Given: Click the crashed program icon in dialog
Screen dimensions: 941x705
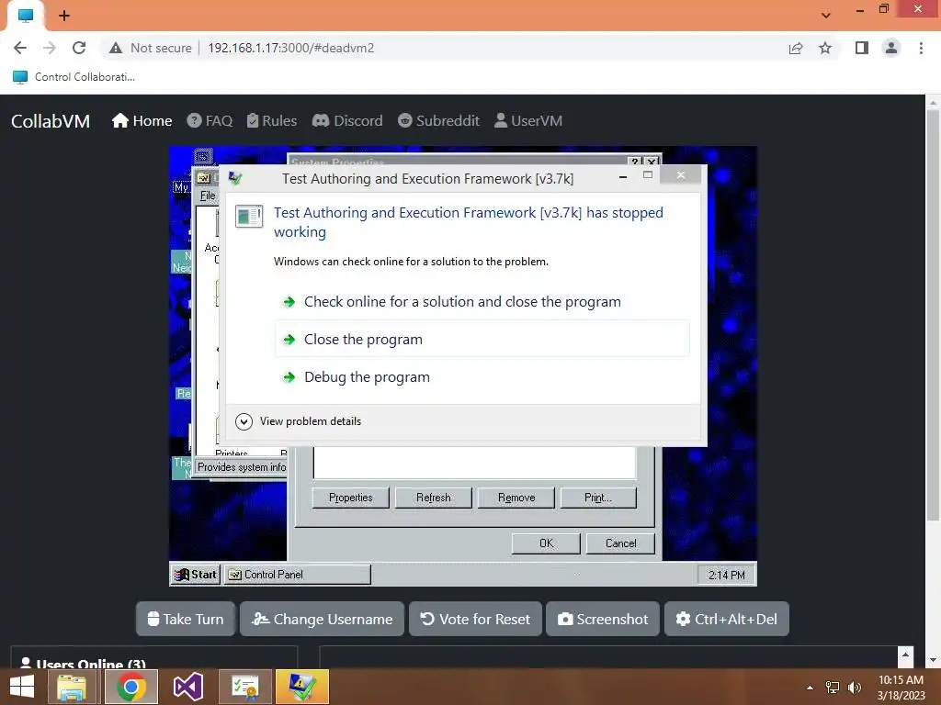Looking at the screenshot, I should [x=248, y=216].
